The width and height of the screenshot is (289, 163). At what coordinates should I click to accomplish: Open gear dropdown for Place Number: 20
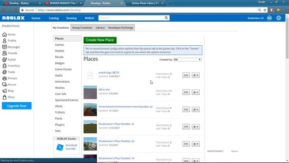(196, 144)
